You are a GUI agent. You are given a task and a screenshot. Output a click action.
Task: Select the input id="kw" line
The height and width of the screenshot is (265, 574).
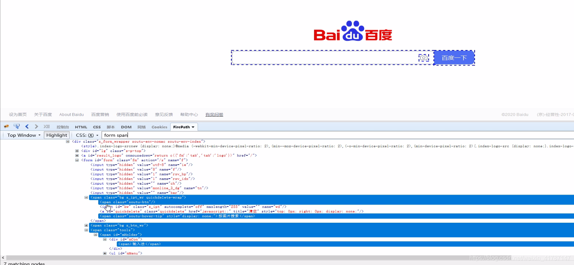point(193,207)
